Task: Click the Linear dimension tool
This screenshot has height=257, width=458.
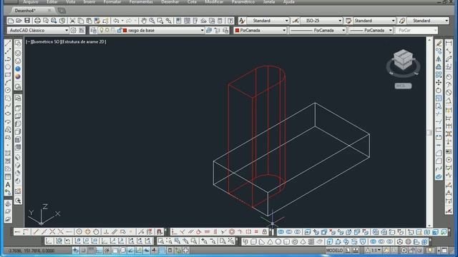Action: 449,44
